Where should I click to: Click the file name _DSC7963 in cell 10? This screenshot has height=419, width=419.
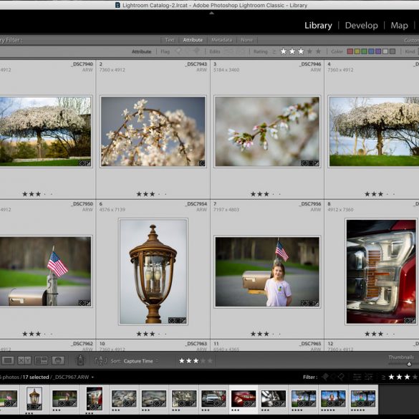click(x=196, y=344)
